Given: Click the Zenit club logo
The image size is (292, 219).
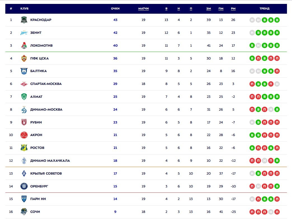Looking at the screenshot, I should [x=24, y=33].
